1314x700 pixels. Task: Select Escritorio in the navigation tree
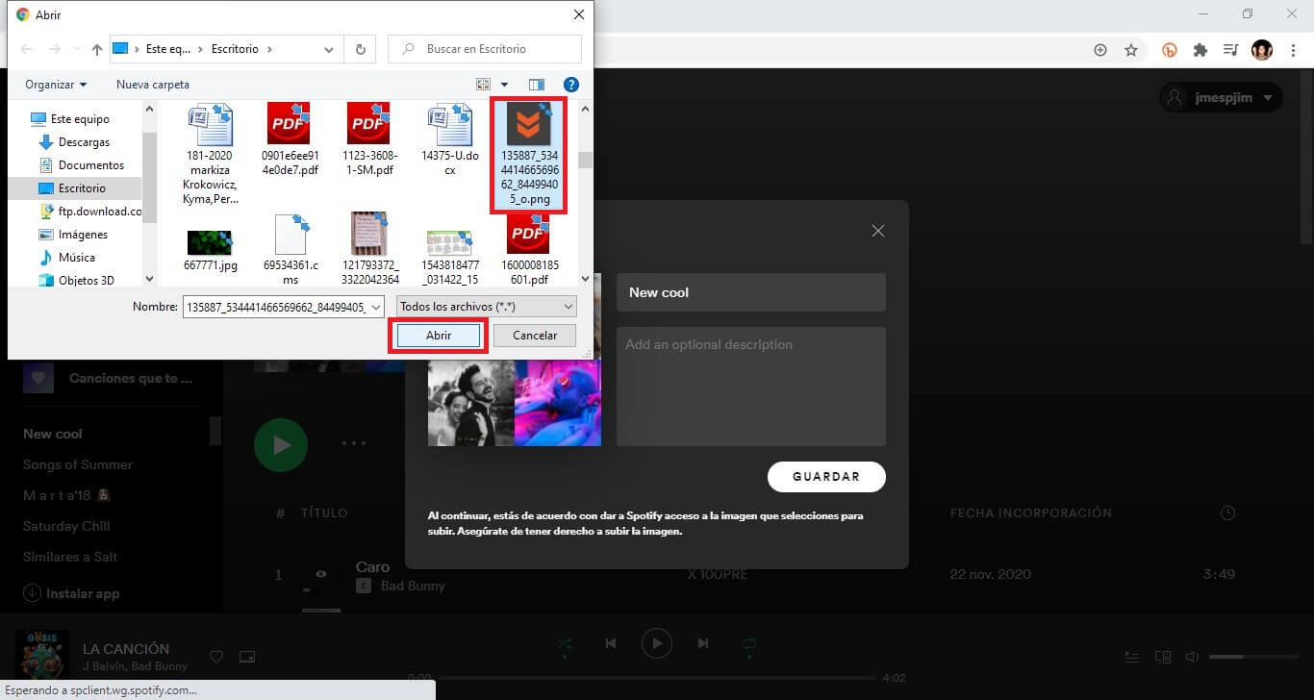pyautogui.click(x=72, y=188)
